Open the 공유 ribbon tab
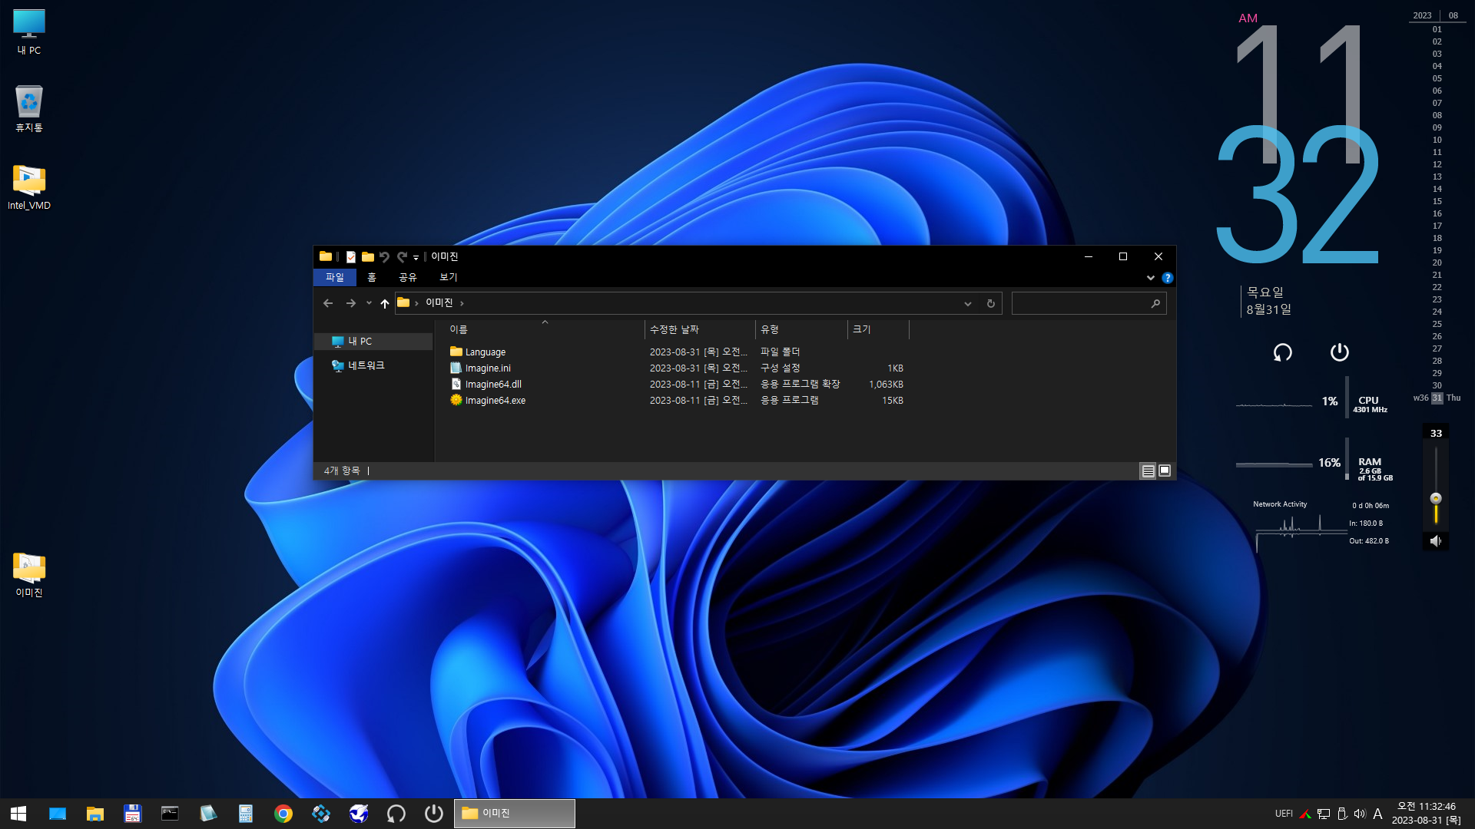Viewport: 1475px width, 829px height. pyautogui.click(x=408, y=277)
